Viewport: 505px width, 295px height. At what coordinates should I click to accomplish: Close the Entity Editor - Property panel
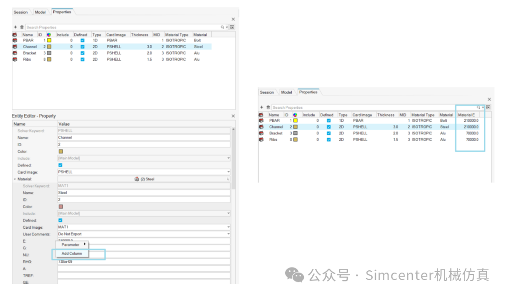(x=233, y=116)
